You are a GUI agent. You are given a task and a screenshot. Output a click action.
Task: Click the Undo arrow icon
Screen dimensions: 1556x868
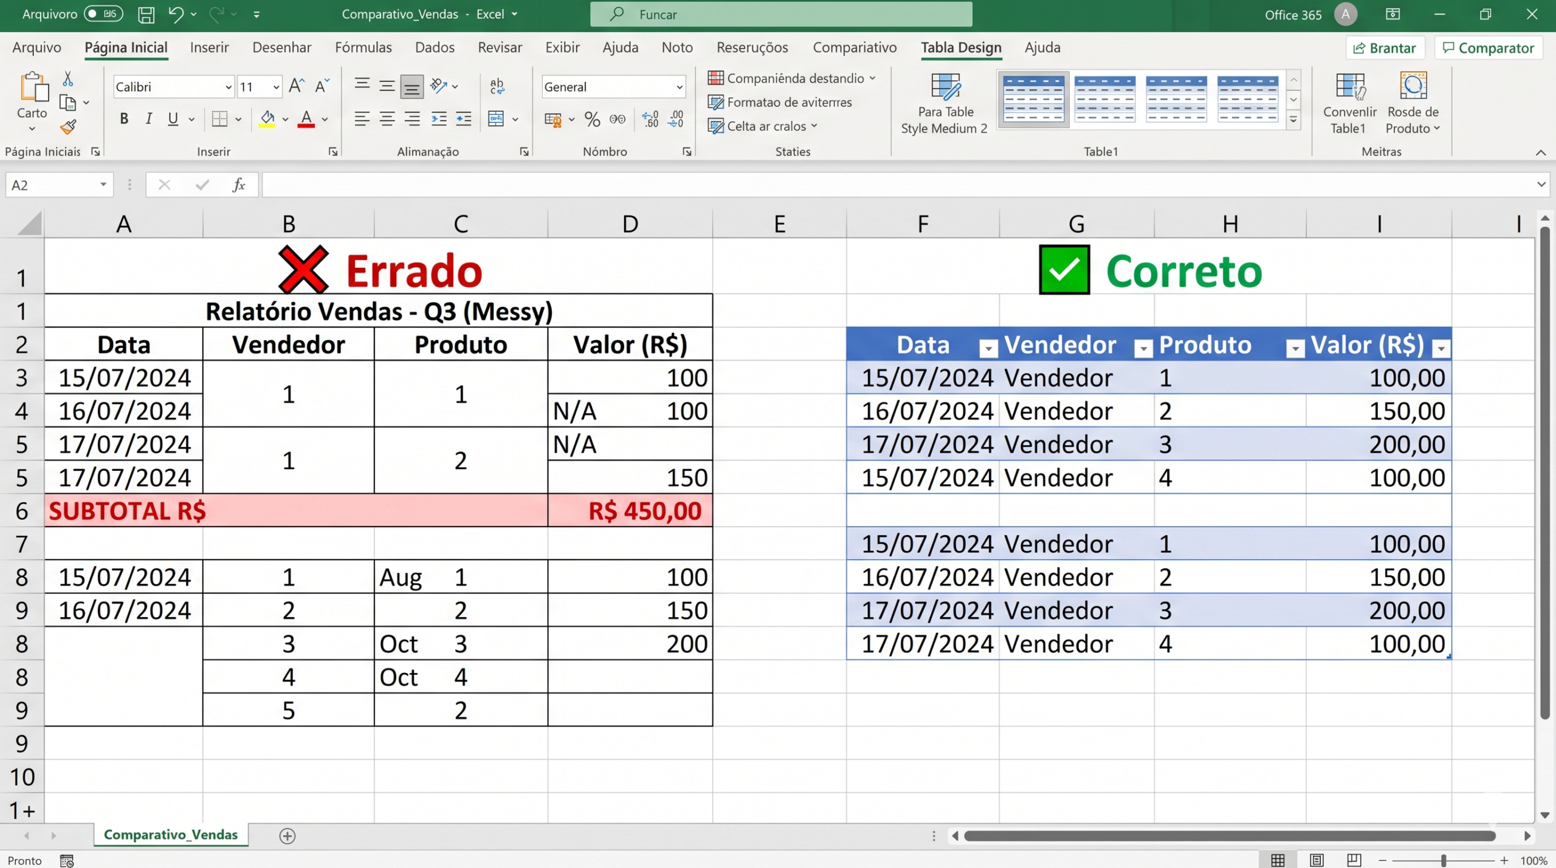click(x=176, y=14)
